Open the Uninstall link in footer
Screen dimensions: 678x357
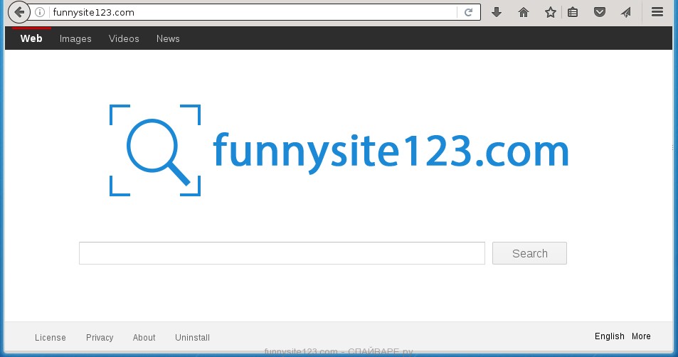tap(192, 338)
